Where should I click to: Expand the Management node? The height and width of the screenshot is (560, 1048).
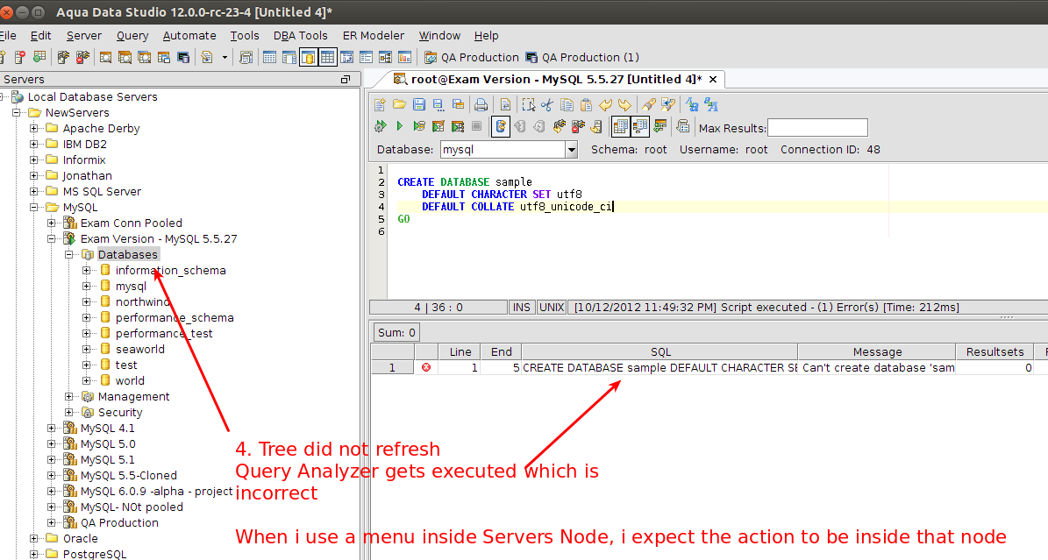68,397
